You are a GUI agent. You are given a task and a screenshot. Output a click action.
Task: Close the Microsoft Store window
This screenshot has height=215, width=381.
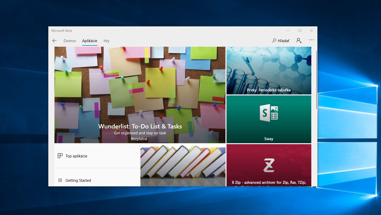pos(312,30)
